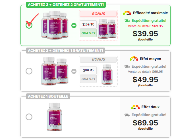The height and width of the screenshot is (139, 172).
Task: Select the 'Achetez 3 + obtenez 2' header tab
Action: click(x=66, y=5)
